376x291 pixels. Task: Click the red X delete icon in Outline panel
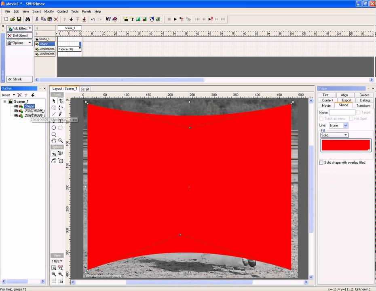click(x=20, y=95)
